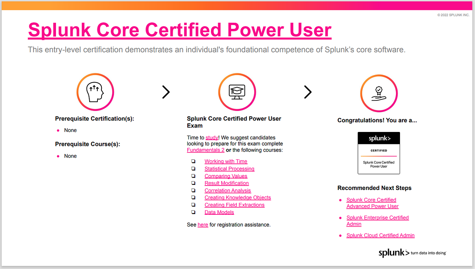
Task: Click None under Prerequisite Course(s)
Action: coord(71,156)
